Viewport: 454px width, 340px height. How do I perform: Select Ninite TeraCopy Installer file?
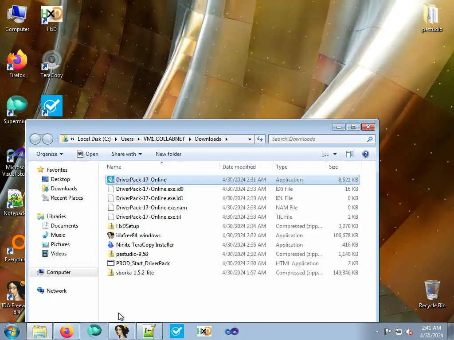point(233,244)
